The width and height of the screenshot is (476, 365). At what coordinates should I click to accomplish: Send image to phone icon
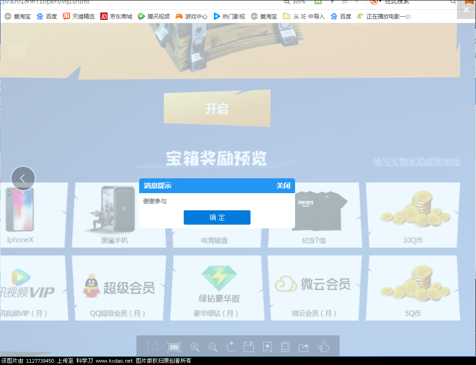tap(285, 346)
